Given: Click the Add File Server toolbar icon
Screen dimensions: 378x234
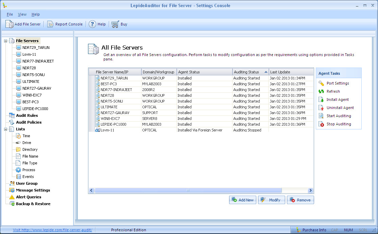Looking at the screenshot, I should tap(9, 24).
